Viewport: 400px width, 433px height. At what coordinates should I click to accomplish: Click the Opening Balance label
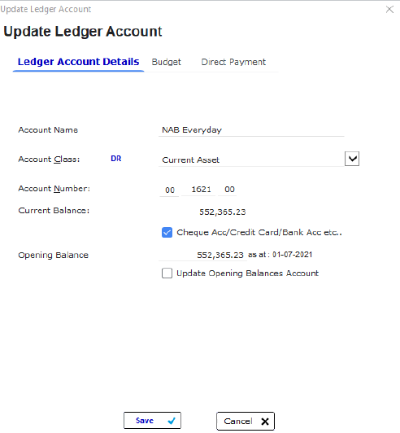pyautogui.click(x=53, y=256)
